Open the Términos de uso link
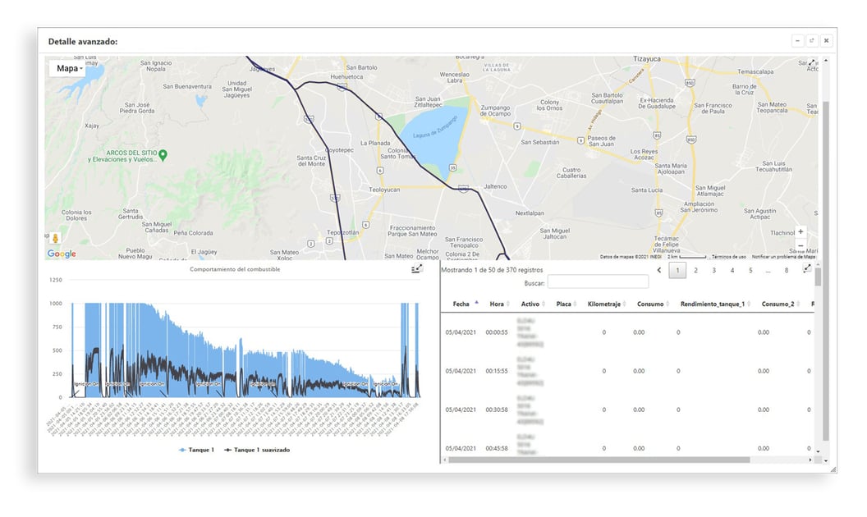This screenshot has width=867, height=517. click(728, 257)
